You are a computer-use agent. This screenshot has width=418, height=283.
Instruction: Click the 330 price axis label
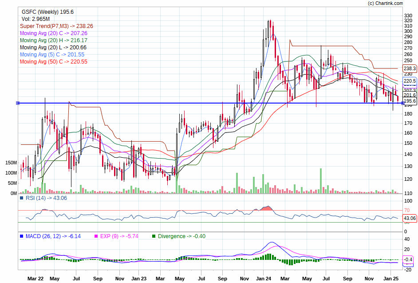[x=408, y=16]
